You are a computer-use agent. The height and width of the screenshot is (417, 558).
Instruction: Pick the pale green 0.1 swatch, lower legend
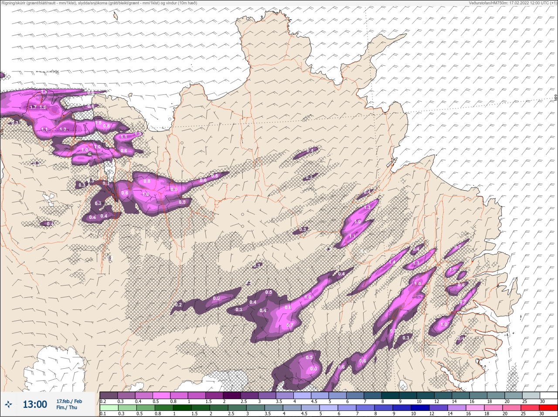click(x=109, y=407)
